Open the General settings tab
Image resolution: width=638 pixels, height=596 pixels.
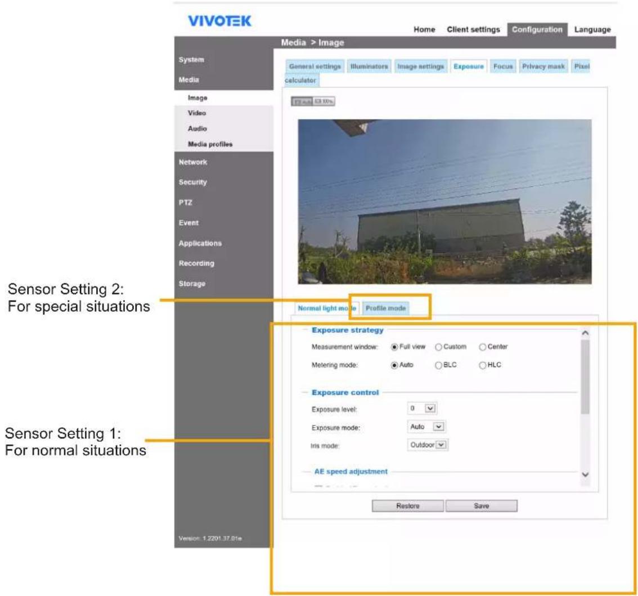tap(314, 66)
